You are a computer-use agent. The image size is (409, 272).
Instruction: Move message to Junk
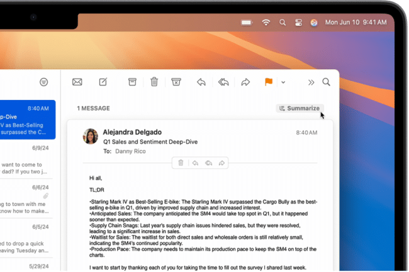coord(176,82)
